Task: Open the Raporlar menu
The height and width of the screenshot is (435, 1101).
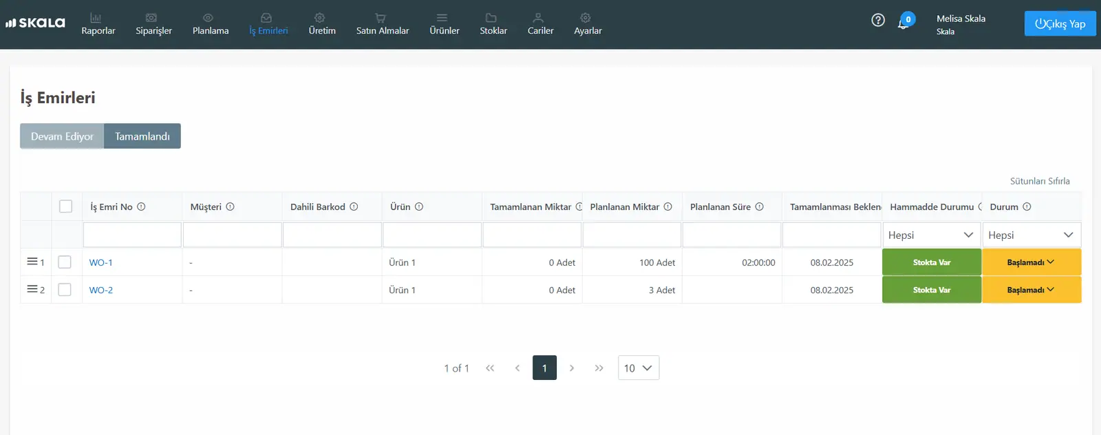Action: coord(98,24)
